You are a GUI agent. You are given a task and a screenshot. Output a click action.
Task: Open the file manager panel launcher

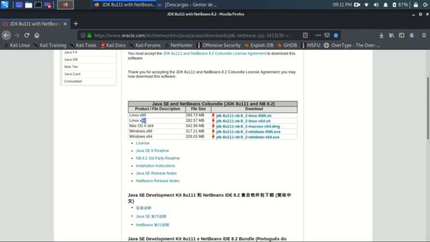(x=28, y=5)
